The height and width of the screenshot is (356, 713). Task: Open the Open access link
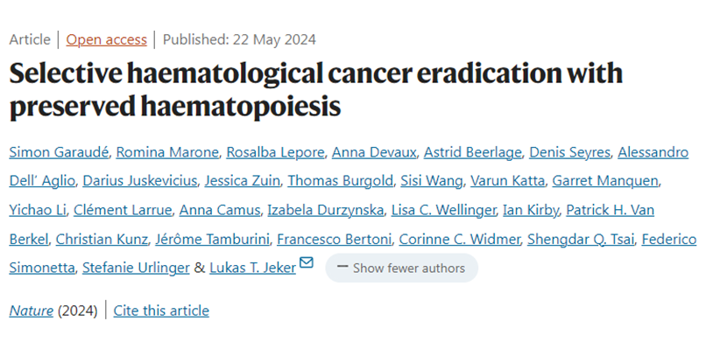pyautogui.click(x=106, y=39)
